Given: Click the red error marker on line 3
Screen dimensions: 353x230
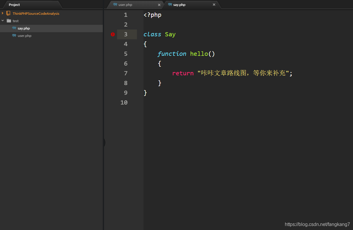Looking at the screenshot, I should tap(113, 34).
